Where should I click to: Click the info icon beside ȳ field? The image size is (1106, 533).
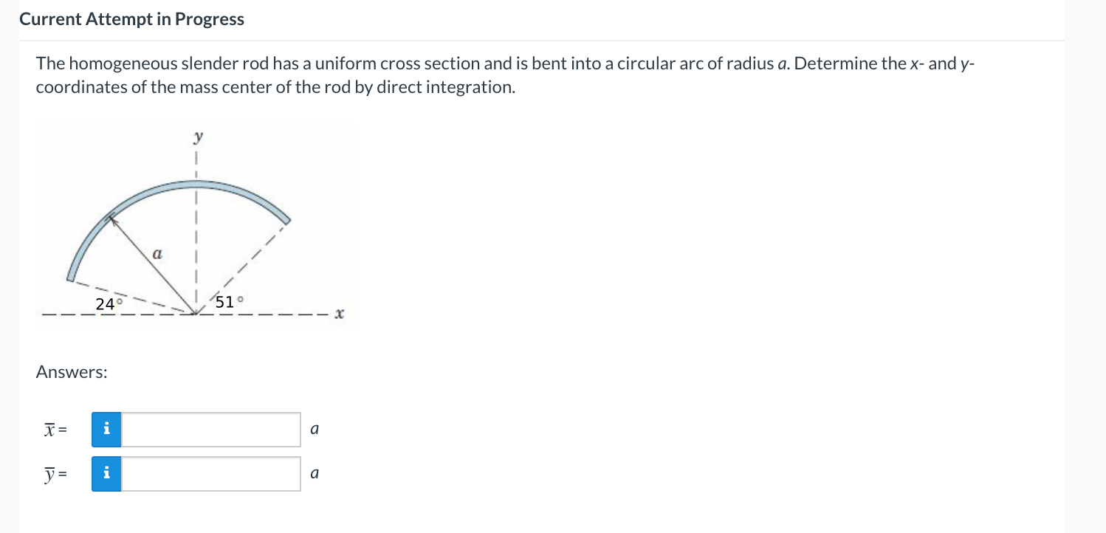107,474
